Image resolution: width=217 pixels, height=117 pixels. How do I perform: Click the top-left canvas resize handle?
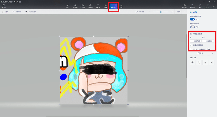(x=59, y=36)
